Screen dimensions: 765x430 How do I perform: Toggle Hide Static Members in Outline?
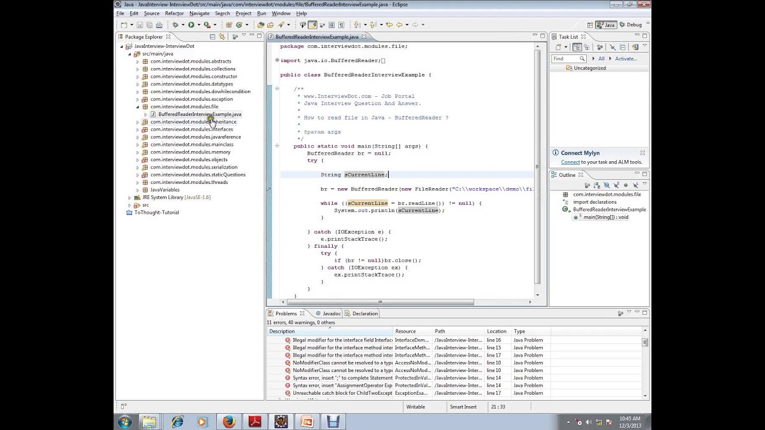[616, 185]
